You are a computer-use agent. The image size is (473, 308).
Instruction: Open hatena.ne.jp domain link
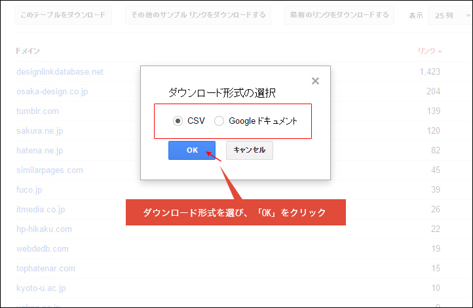coord(39,151)
